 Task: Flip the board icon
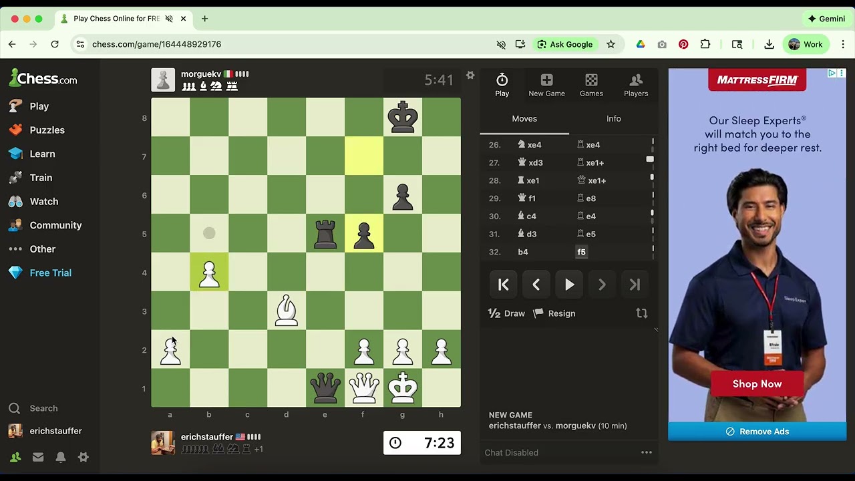point(642,313)
